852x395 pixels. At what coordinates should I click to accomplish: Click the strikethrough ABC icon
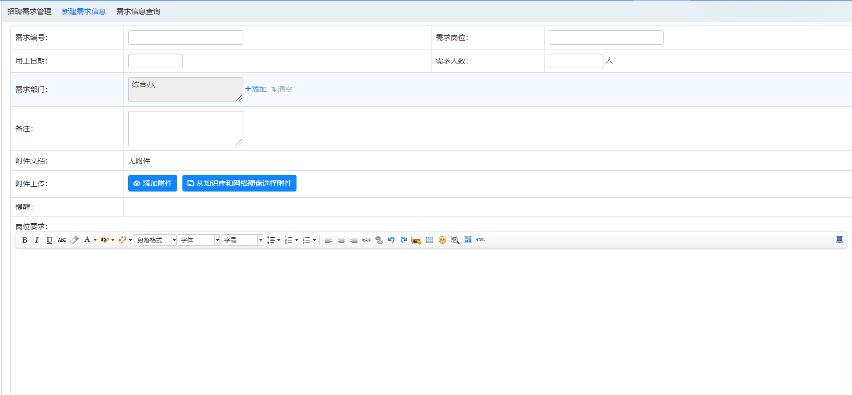pyautogui.click(x=62, y=240)
